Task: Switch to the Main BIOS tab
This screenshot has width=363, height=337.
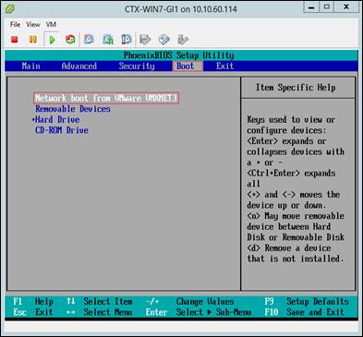Action: pos(30,66)
